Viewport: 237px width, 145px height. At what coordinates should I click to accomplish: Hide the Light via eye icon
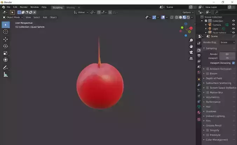[x=233, y=29]
